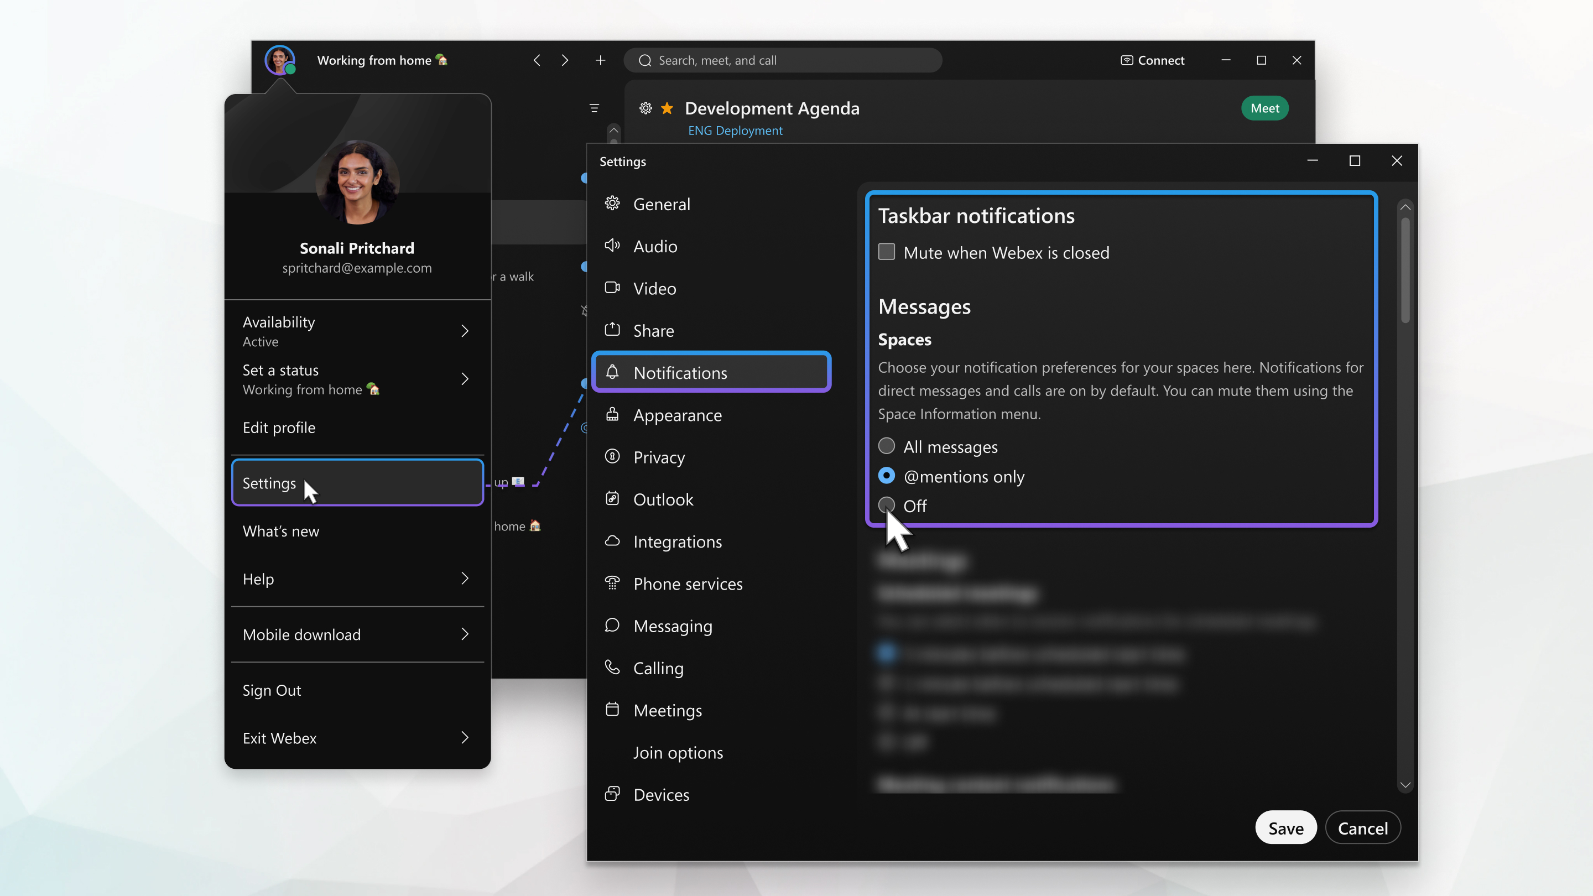Viewport: 1593px width, 896px height.
Task: Click the Cancel button
Action: tap(1362, 827)
